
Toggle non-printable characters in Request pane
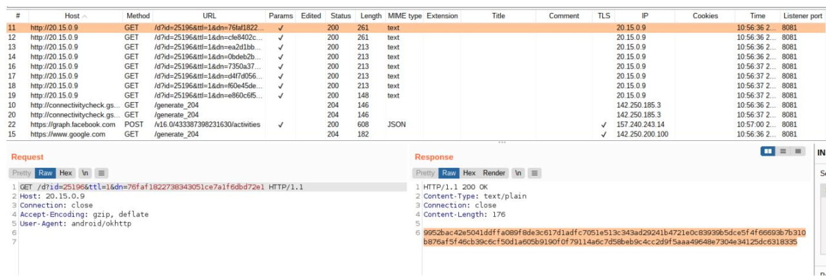tap(85, 173)
